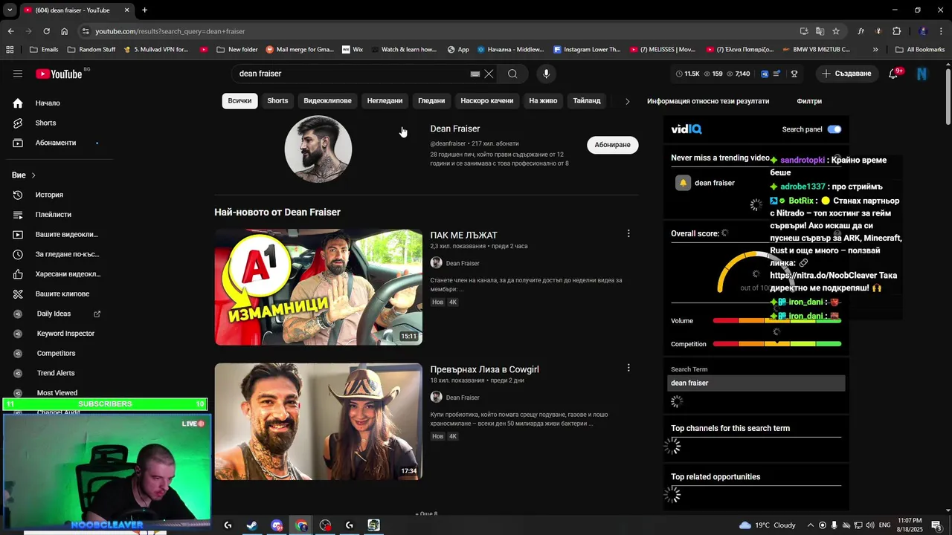Click the browser address bar URL
The image size is (952, 535).
point(170,31)
